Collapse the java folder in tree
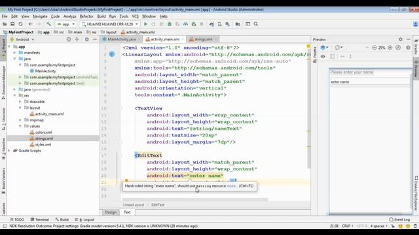Screen dimensions: 419x235 (x=14, y=59)
